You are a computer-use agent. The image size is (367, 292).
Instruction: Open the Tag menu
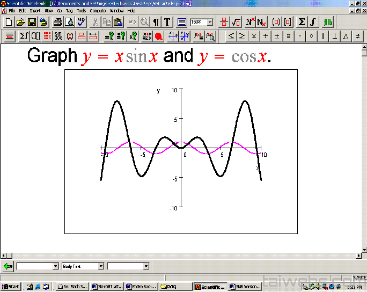point(69,10)
